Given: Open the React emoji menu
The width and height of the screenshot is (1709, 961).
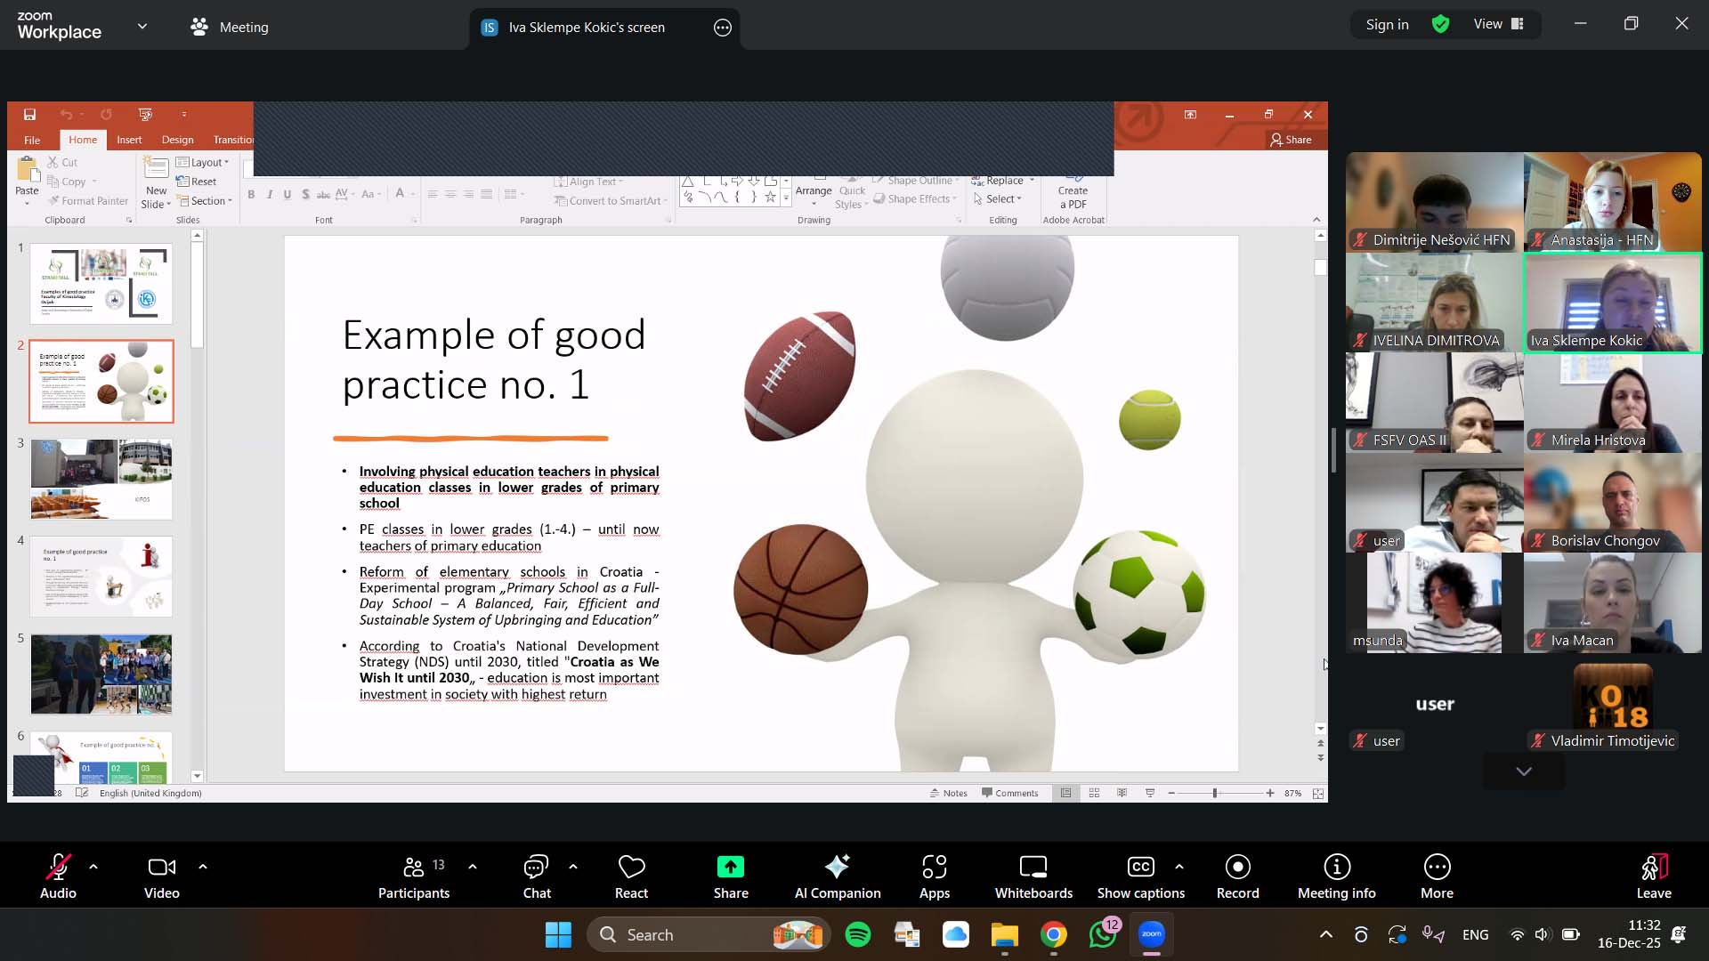Looking at the screenshot, I should tap(631, 876).
